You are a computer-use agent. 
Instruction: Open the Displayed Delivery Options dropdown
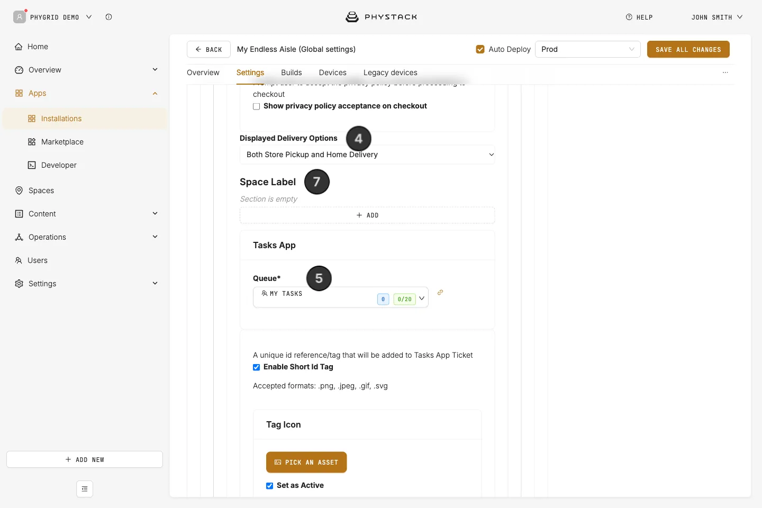pyautogui.click(x=367, y=155)
